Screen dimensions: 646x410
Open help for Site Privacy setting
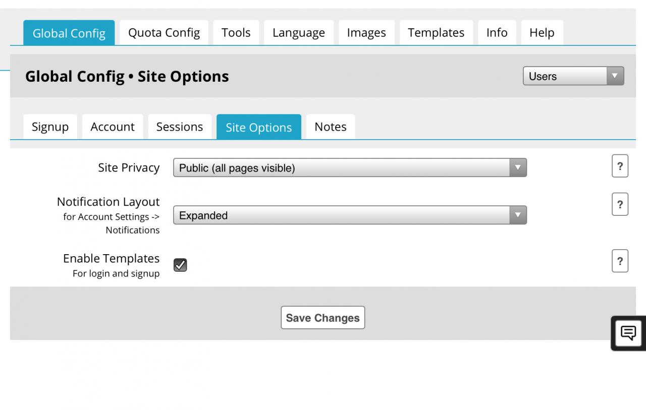(620, 167)
